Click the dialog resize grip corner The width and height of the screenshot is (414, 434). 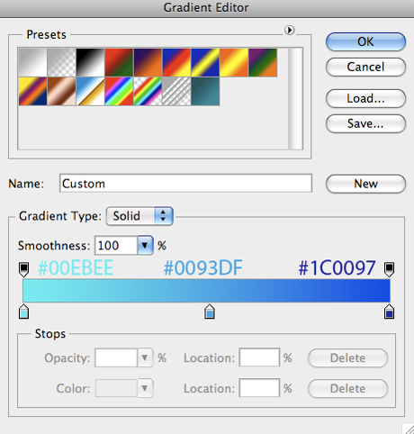click(x=408, y=429)
